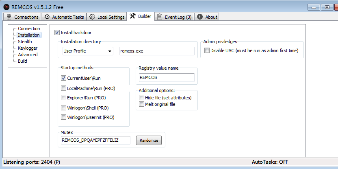Click the notepad icon on Event Log tab
The height and width of the screenshot is (169, 338).
tap(160, 17)
